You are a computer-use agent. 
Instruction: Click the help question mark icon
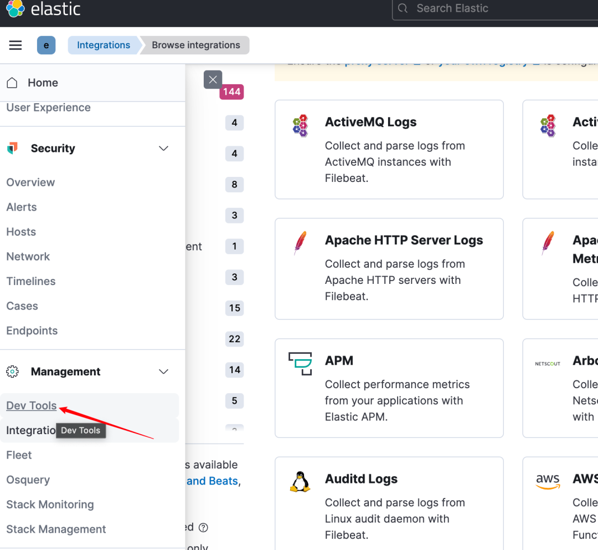(x=204, y=527)
